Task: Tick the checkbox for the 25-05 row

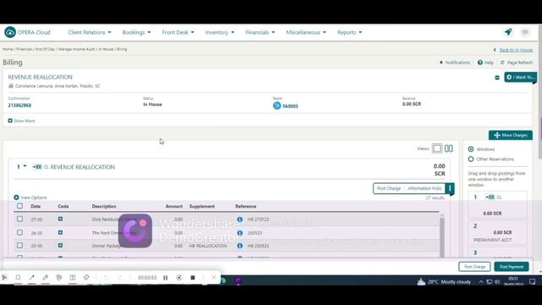Action: 20,245
